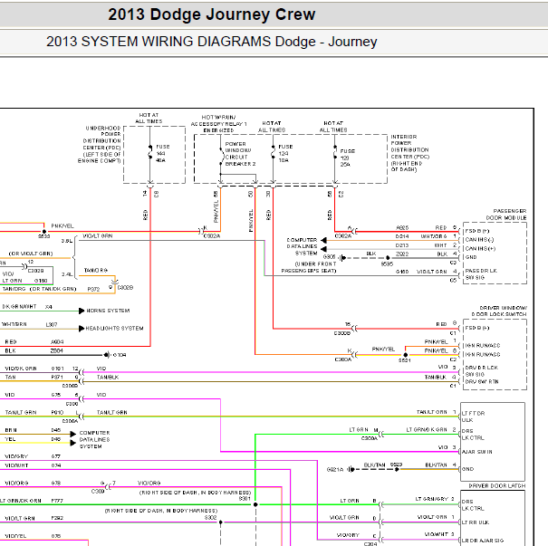Image resolution: width=548 pixels, height=546 pixels.
Task: Click the DRV DR LCK SW SIG pin label
Action: (482, 371)
